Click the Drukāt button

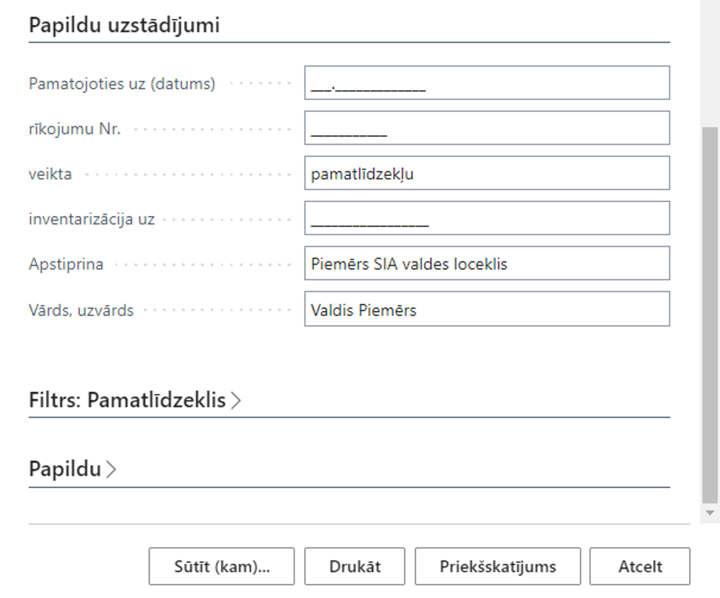tap(355, 567)
